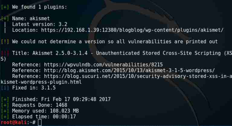Click the [+] marker beside Finished
Screen dimensions: 232x126
click(x=5, y=99)
